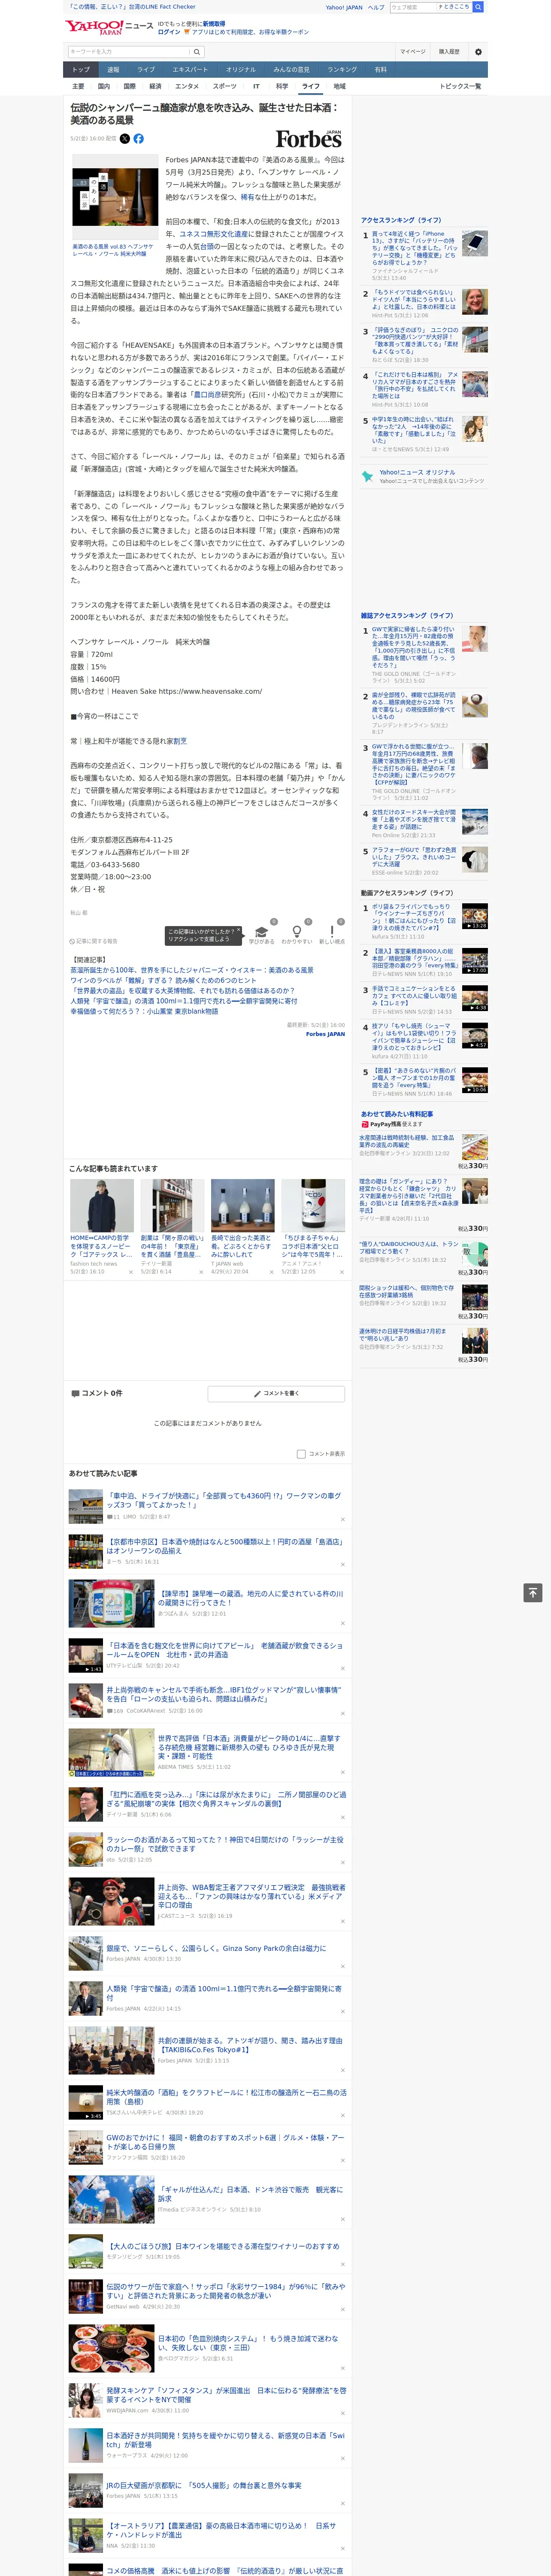Open マイページ link
Screen dimensions: 551x2576
pos(413,51)
